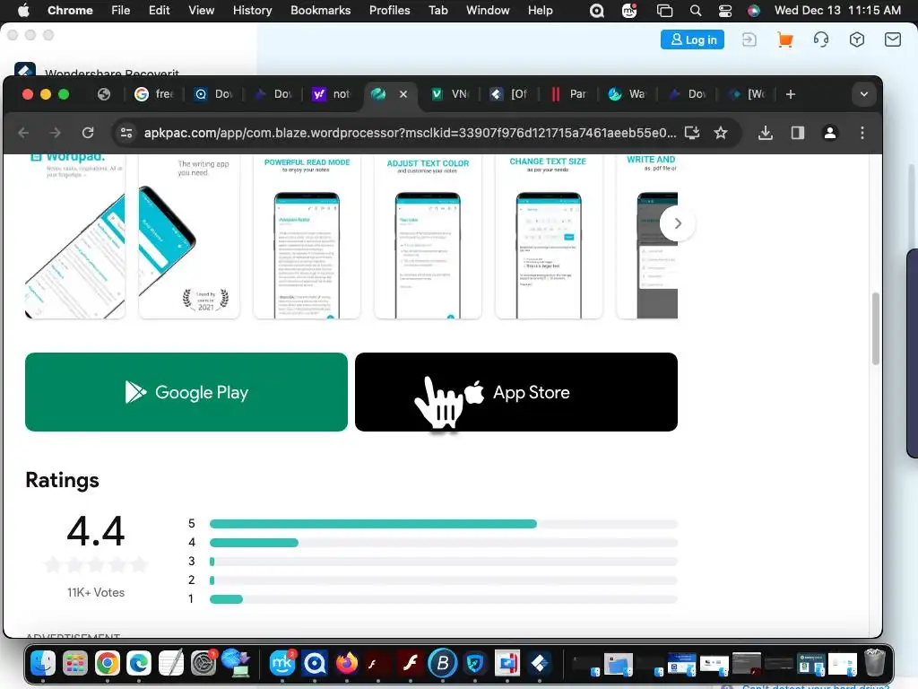Open Finder from the Dock

(x=43, y=663)
